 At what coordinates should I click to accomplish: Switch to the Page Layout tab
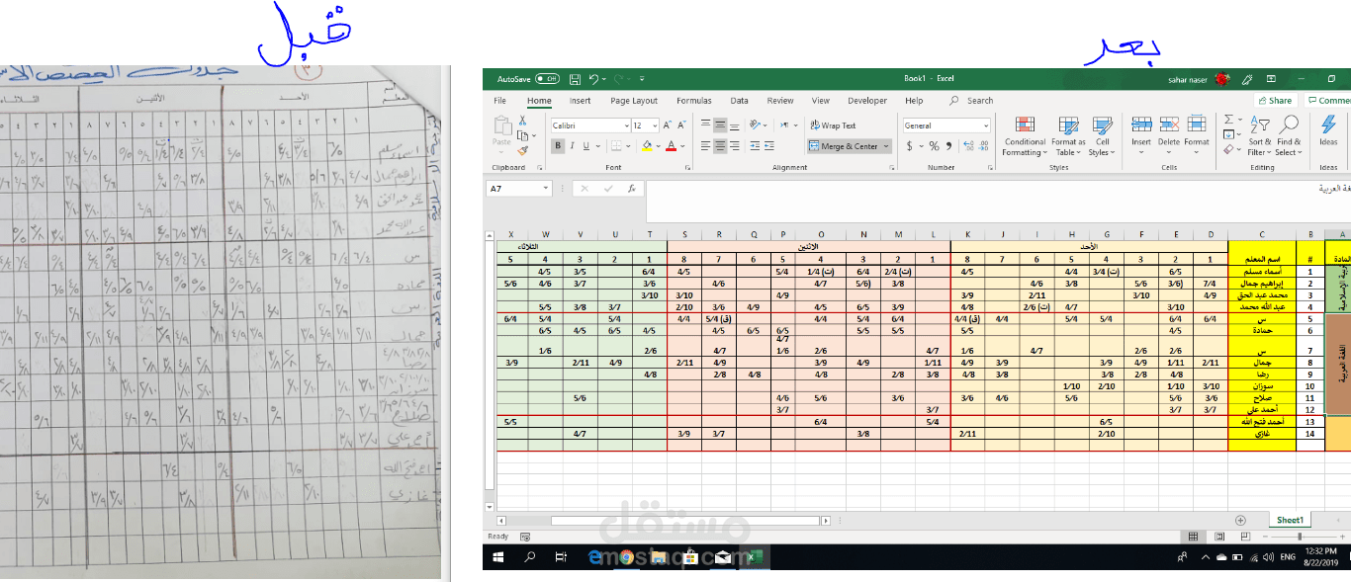pyautogui.click(x=634, y=101)
